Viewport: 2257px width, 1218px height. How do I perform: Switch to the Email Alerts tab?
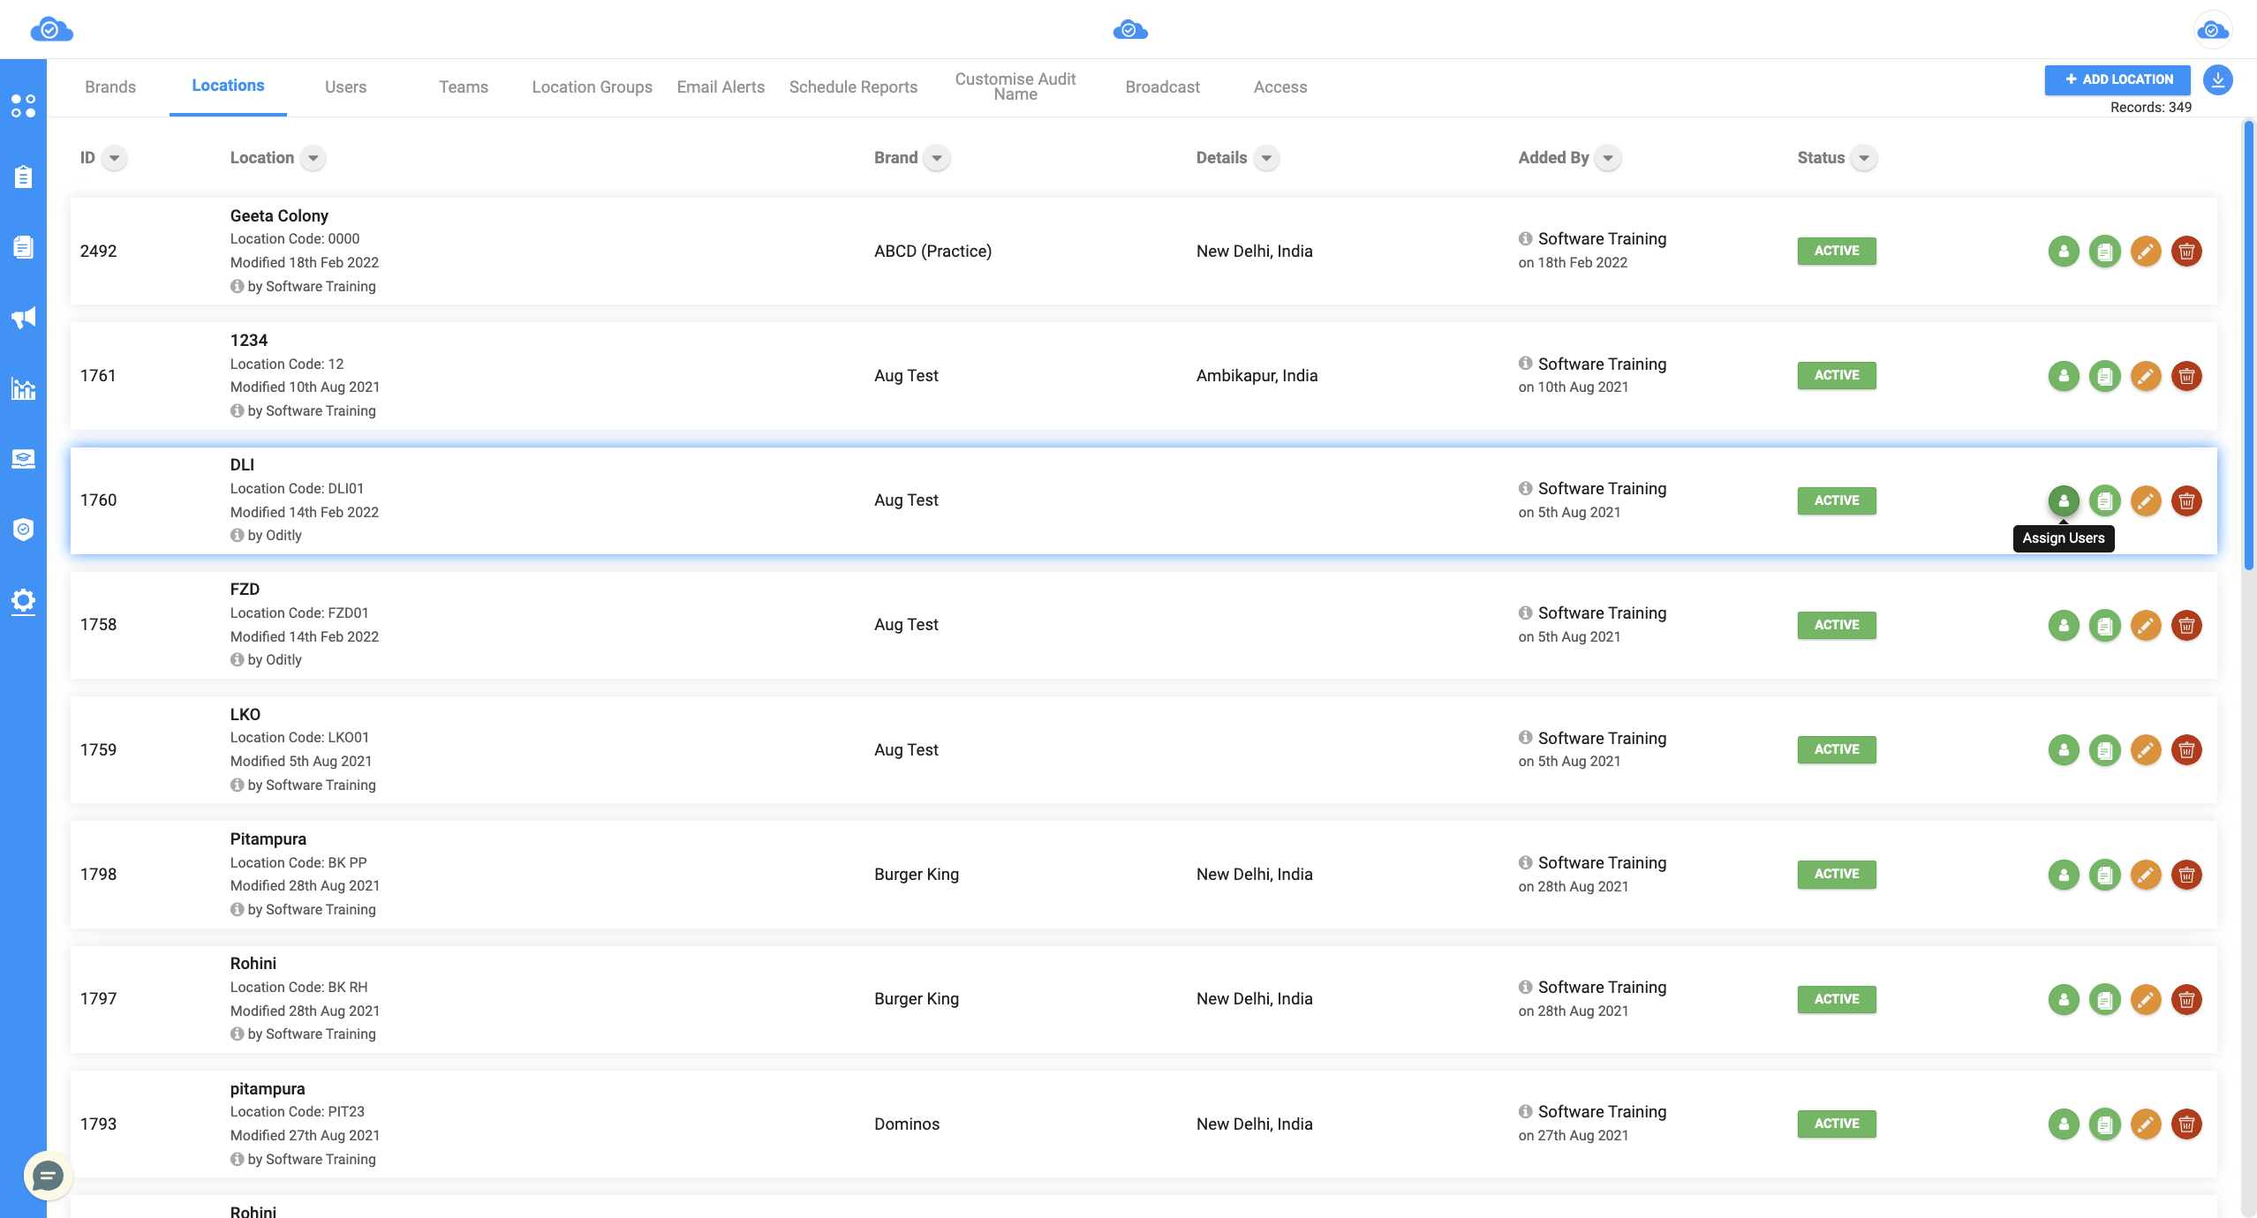721,86
